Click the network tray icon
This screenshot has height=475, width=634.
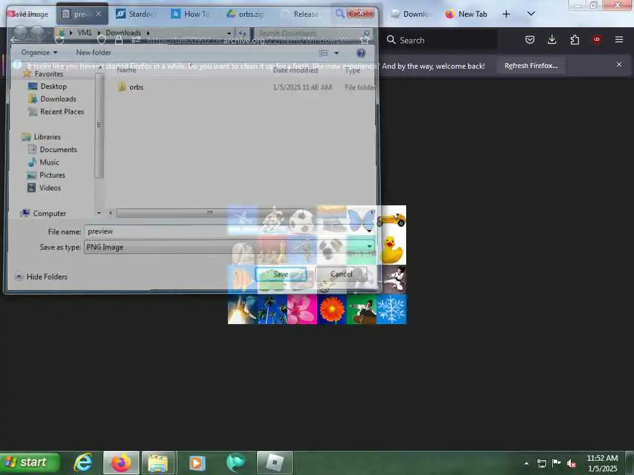[x=541, y=463]
